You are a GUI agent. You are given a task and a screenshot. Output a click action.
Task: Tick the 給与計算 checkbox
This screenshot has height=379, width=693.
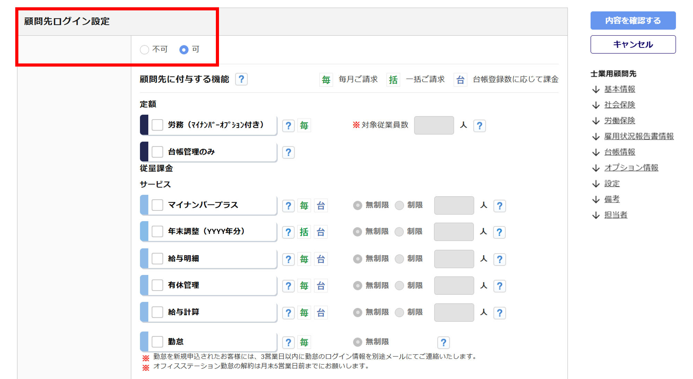click(158, 312)
